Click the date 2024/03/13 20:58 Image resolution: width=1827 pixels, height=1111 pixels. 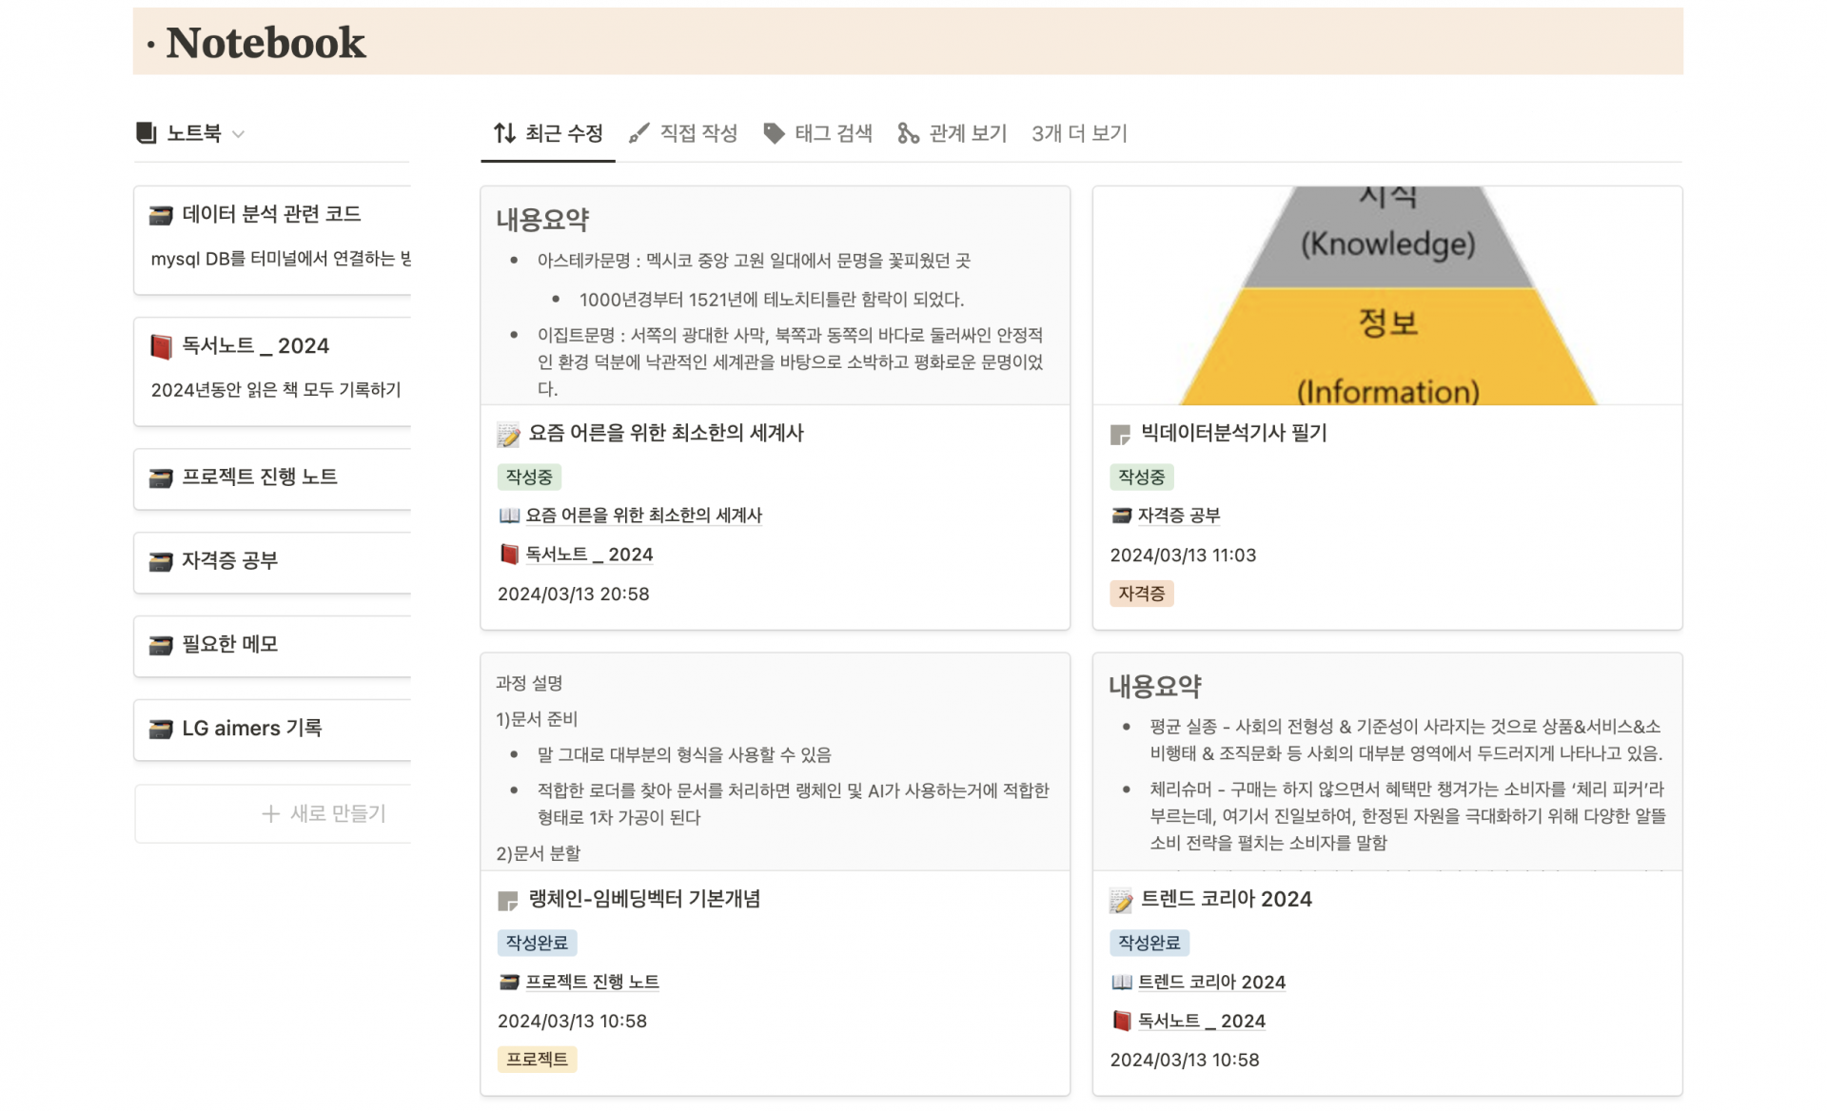click(574, 594)
